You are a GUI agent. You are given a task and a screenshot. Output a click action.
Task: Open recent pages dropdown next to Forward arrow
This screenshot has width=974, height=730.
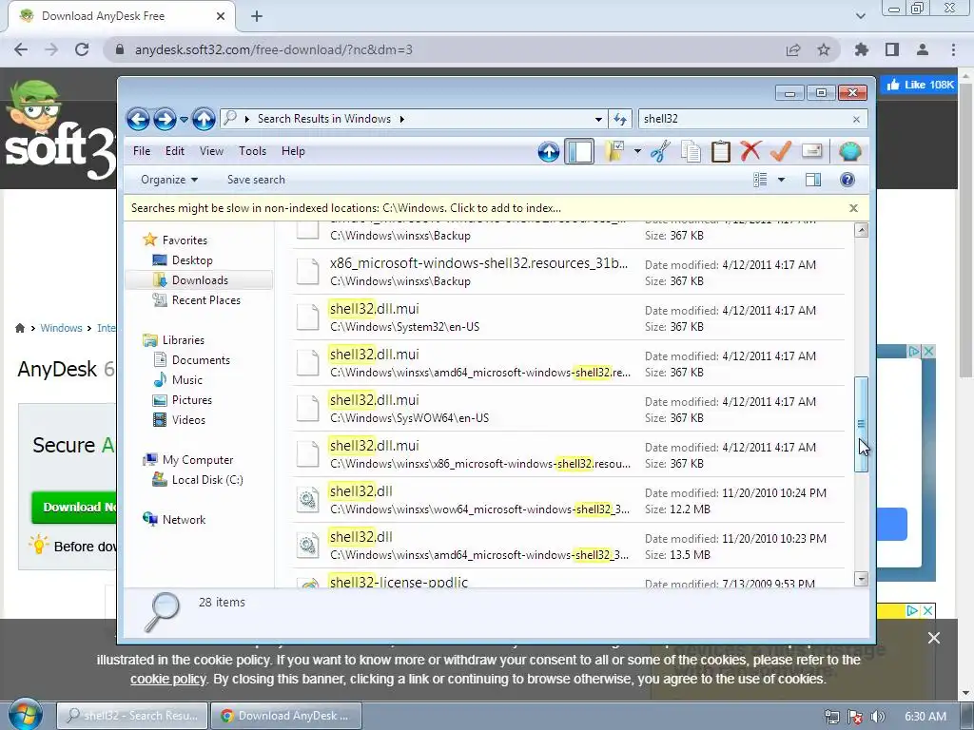184,119
